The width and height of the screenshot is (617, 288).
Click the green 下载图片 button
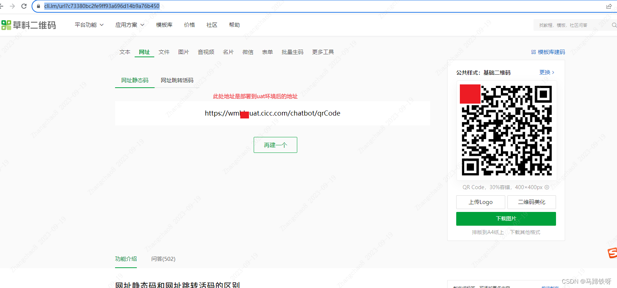point(506,219)
